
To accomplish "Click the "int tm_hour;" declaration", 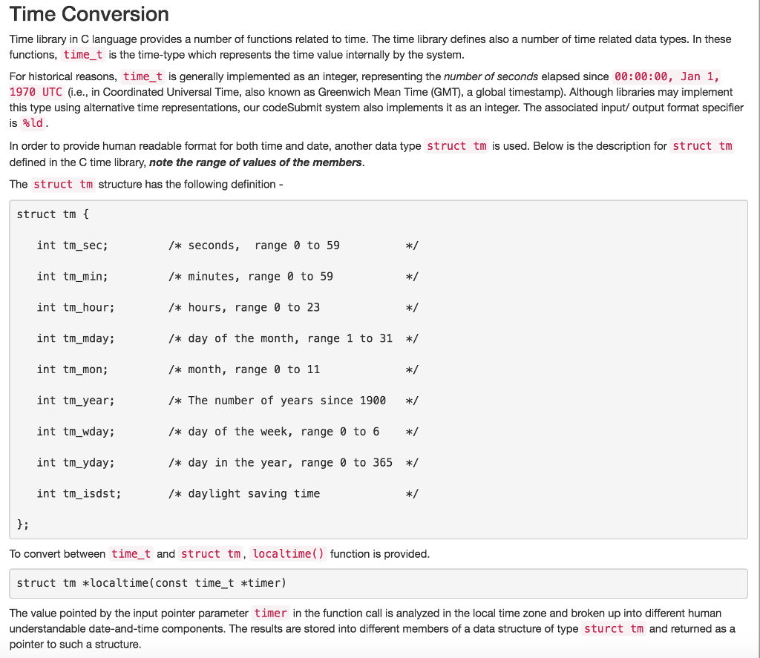I will 76,308.
